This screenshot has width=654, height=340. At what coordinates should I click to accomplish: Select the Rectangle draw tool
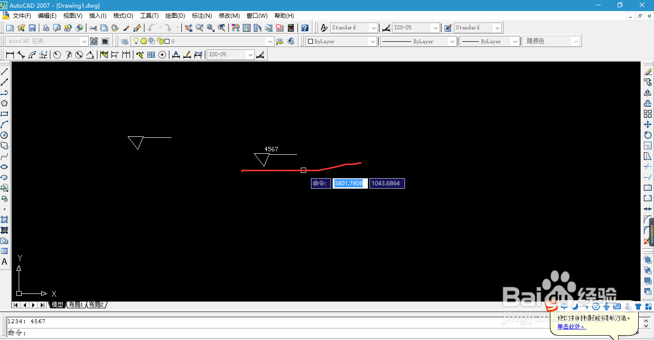click(4, 114)
